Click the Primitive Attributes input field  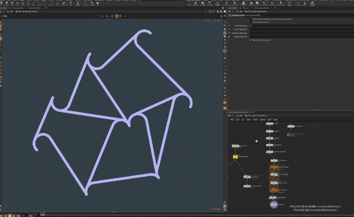tap(301, 33)
